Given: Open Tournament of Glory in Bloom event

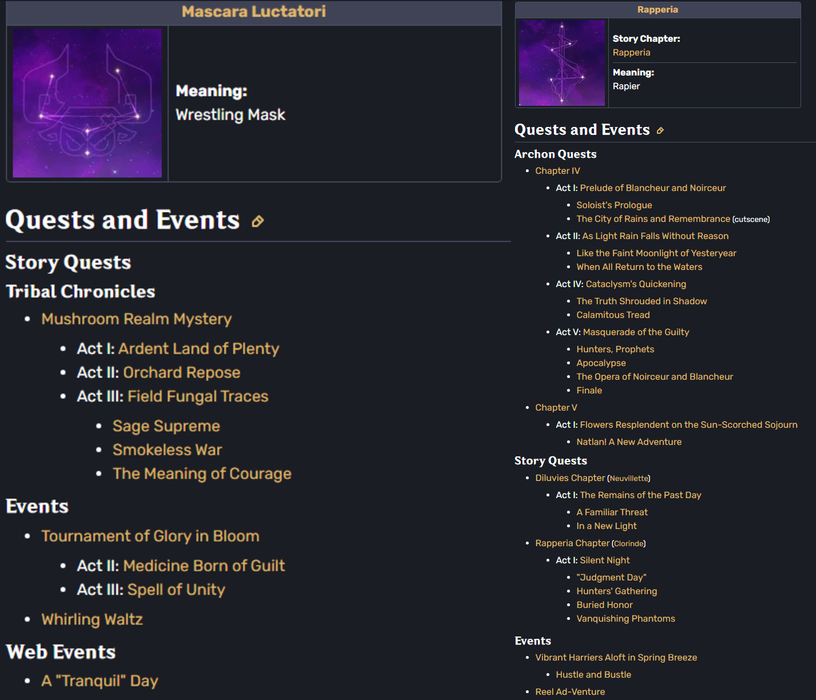Looking at the screenshot, I should [x=150, y=536].
